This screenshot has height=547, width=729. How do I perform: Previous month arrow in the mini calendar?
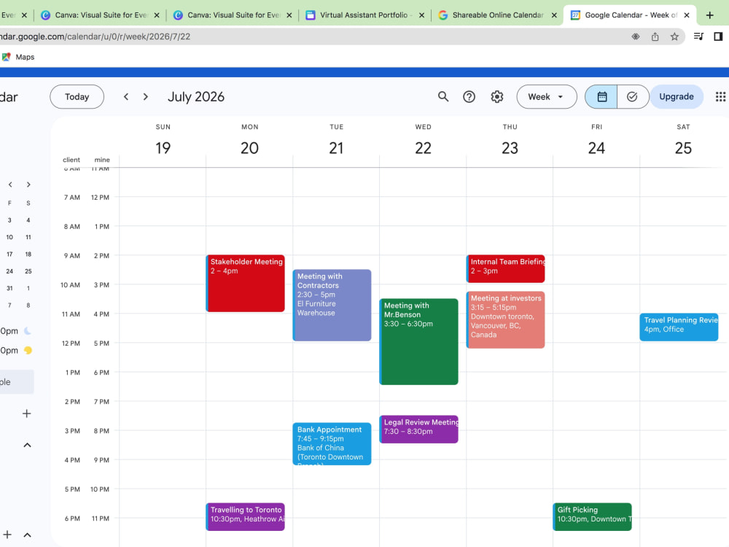10,185
